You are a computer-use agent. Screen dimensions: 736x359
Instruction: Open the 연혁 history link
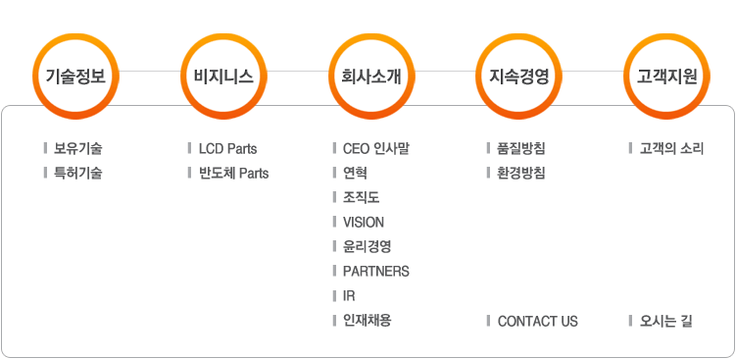click(355, 174)
